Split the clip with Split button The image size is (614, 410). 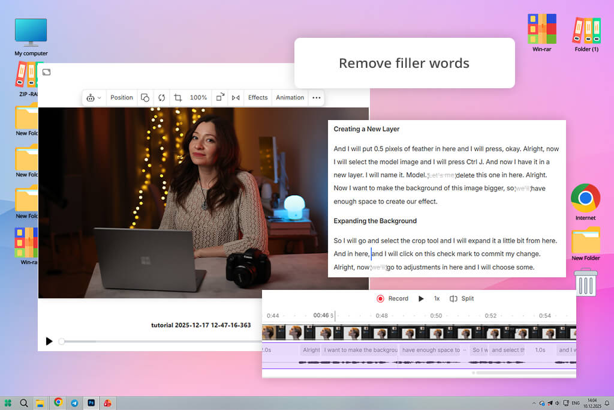[462, 299]
